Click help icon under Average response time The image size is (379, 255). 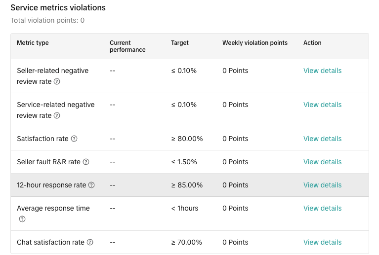point(22,219)
